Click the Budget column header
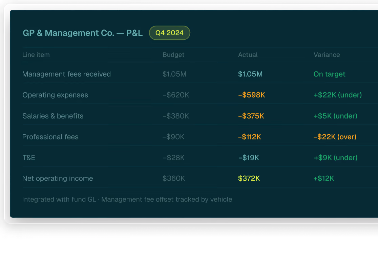378x255 pixels. (x=173, y=55)
